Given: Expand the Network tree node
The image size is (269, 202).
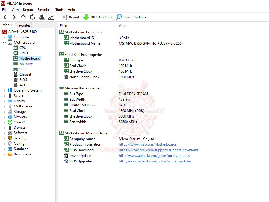Looking at the screenshot, I should pyautogui.click(x=4, y=117).
